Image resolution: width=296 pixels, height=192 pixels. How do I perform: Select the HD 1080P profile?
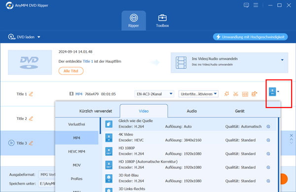[x=189, y=151]
